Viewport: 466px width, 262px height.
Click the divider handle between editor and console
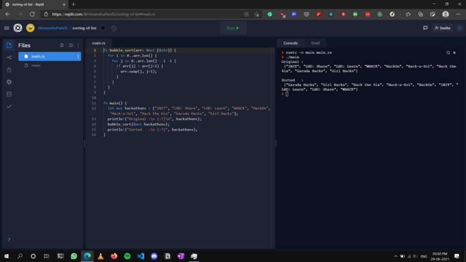coord(276,143)
